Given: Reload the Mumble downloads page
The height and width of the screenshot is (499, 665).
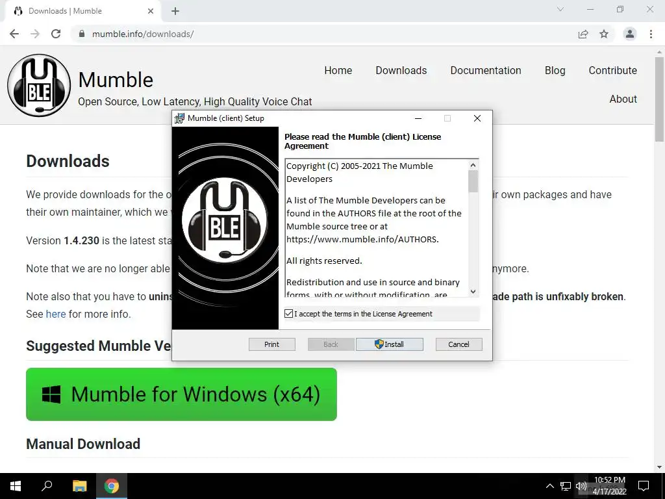Looking at the screenshot, I should click(56, 34).
